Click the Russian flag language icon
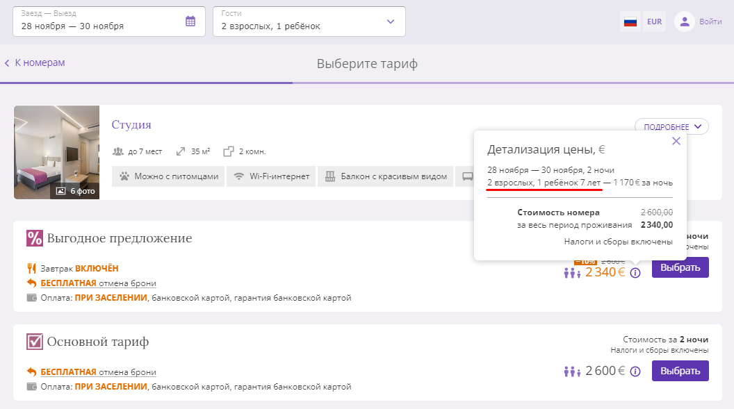The width and height of the screenshot is (734, 409). [x=630, y=22]
